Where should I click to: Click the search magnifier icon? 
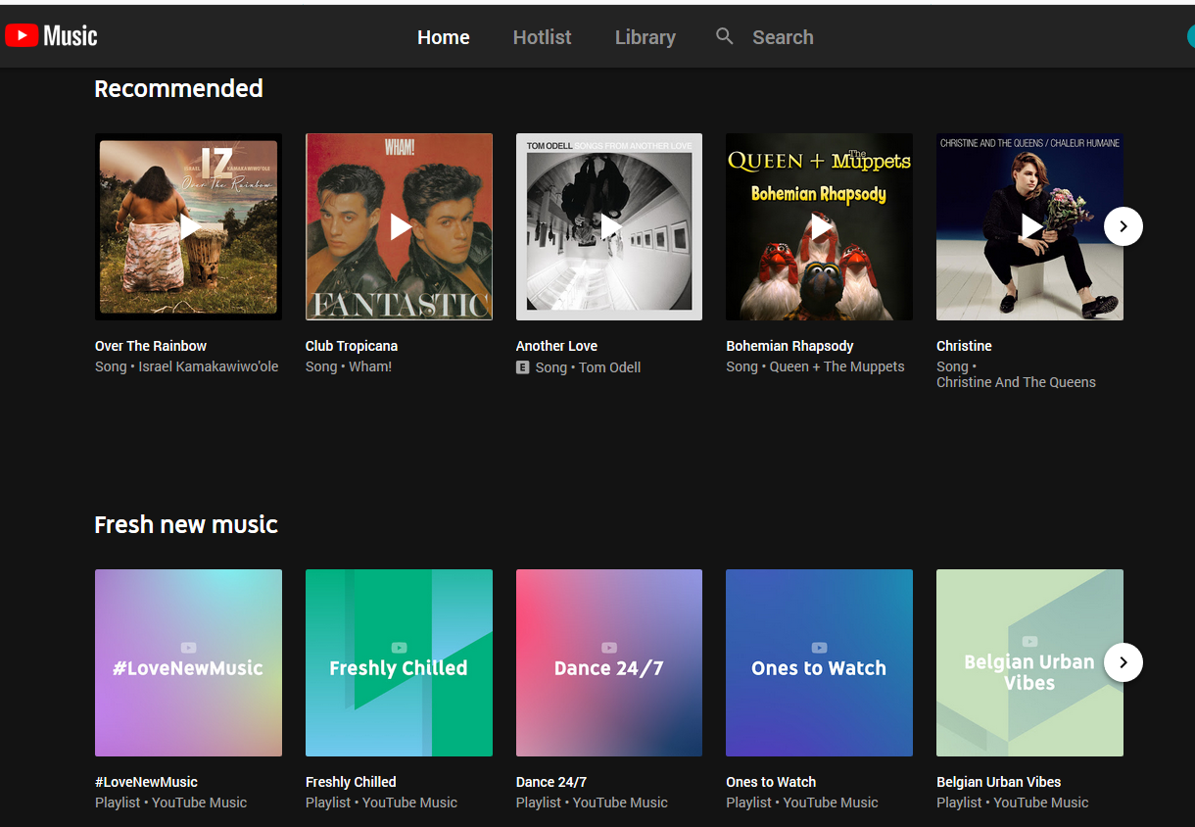[724, 36]
